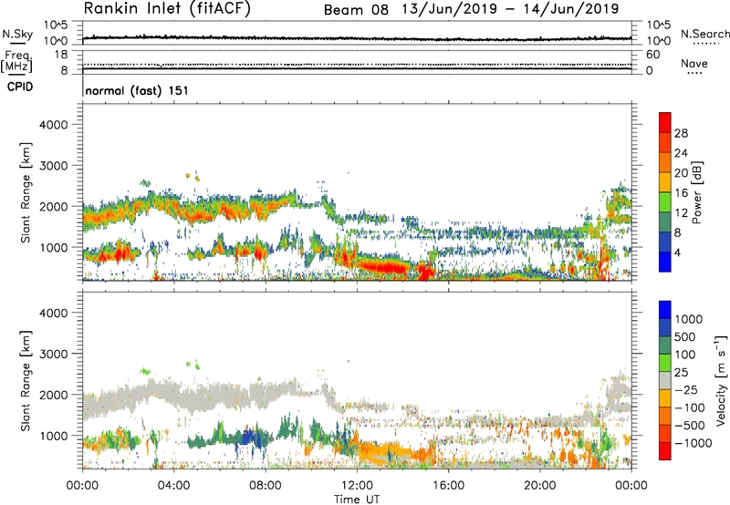This screenshot has width=730, height=505.
Task: Click the '28' tick on power color bar
Action: point(681,133)
